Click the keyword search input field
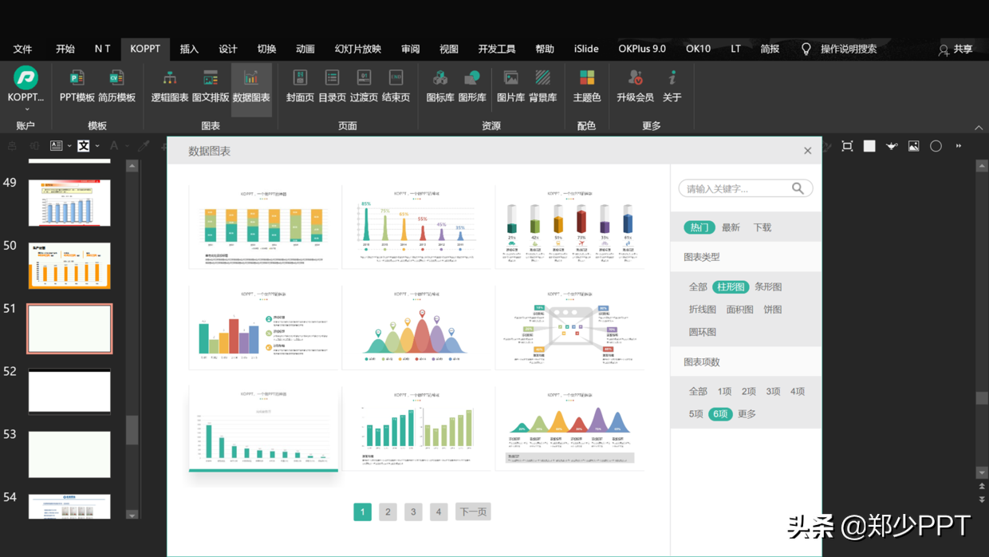Screen dimensions: 989x557 click(737, 188)
